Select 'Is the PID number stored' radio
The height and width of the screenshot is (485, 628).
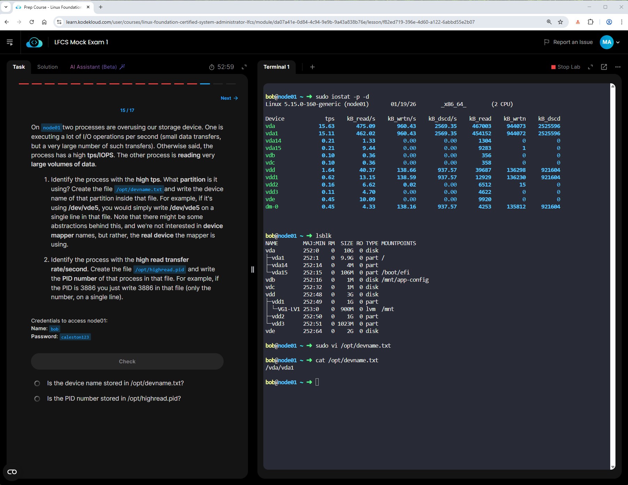37,399
